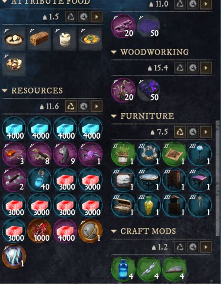Image resolution: width=221 pixels, height=284 pixels.
Task: Click the blue bottle craft mod
Action: (x=123, y=269)
